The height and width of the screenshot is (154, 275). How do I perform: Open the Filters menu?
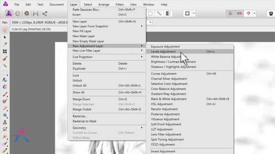click(119, 5)
